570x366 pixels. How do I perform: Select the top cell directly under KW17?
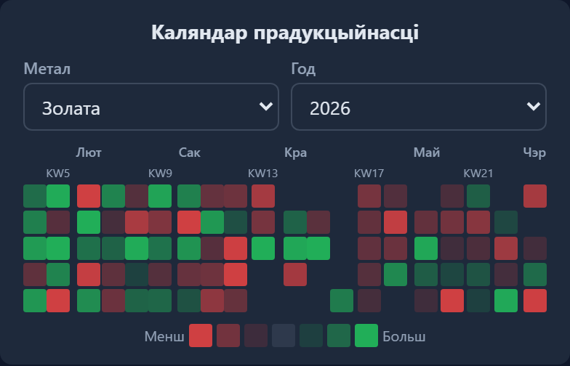click(x=369, y=196)
